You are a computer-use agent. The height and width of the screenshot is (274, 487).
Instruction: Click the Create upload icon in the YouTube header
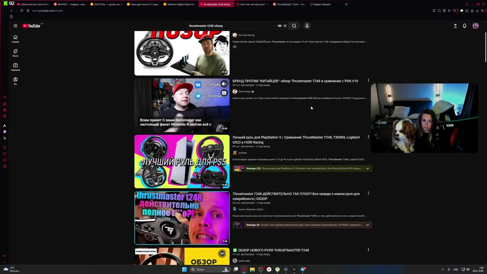click(x=455, y=26)
